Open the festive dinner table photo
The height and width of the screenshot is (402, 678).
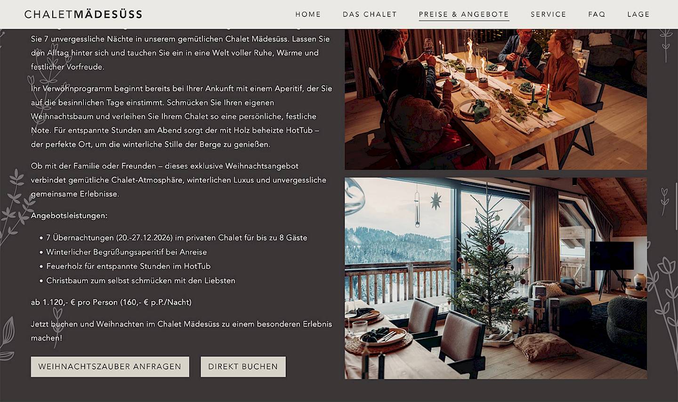(x=496, y=99)
